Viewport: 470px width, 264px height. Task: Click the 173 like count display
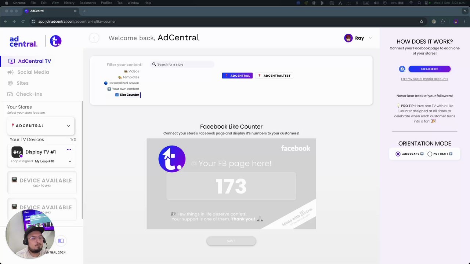click(x=231, y=186)
